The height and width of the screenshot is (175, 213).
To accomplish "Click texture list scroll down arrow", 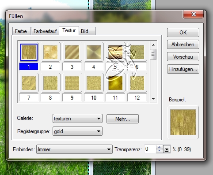I will pos(153,99).
